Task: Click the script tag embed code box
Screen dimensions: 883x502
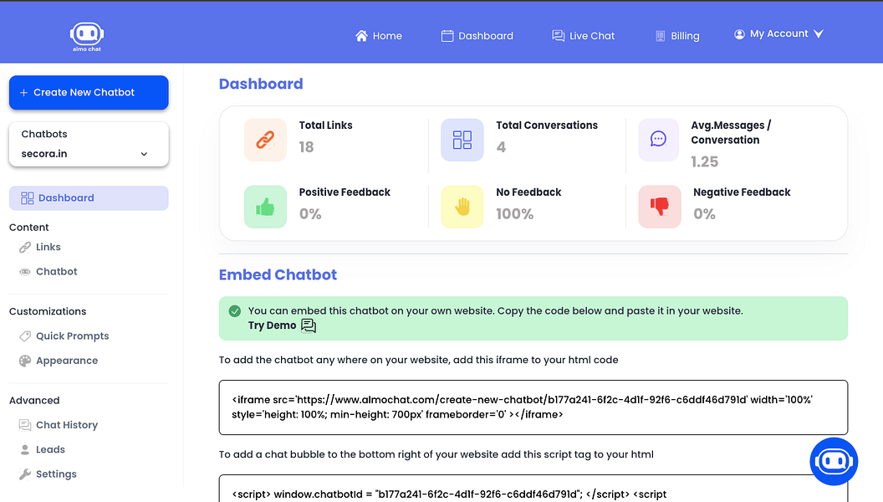Action: point(533,489)
